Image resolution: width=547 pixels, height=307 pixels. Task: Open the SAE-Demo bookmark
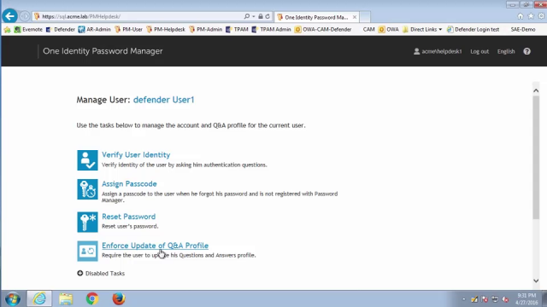(523, 30)
